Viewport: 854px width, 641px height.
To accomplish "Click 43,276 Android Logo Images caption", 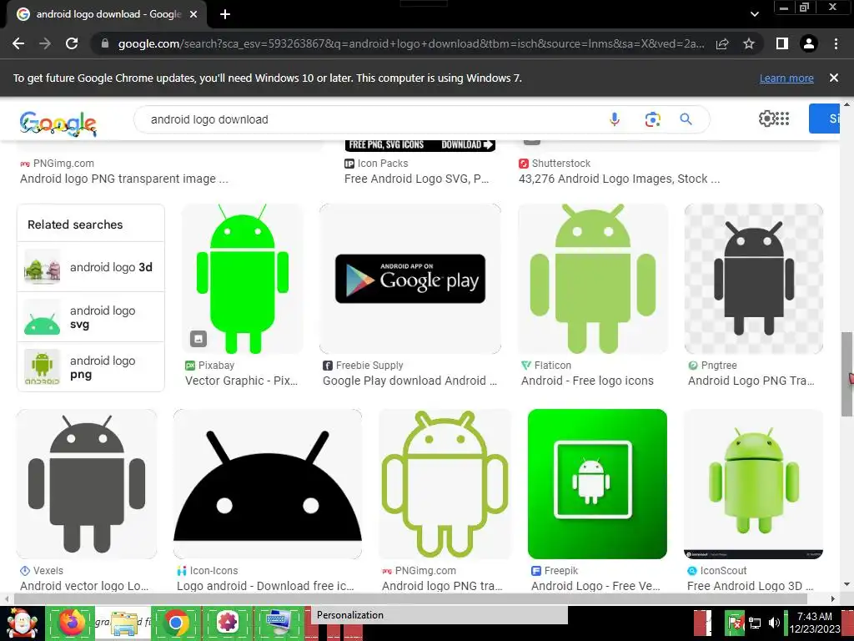I will coord(620,179).
